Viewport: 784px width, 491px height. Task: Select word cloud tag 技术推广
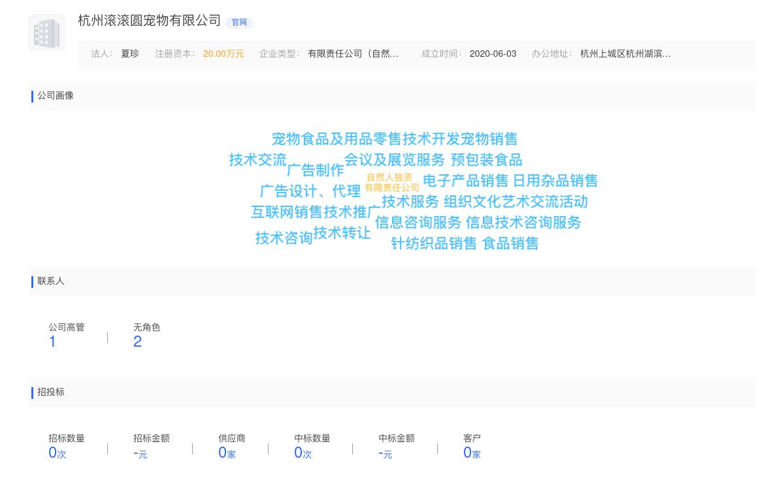pyautogui.click(x=352, y=212)
